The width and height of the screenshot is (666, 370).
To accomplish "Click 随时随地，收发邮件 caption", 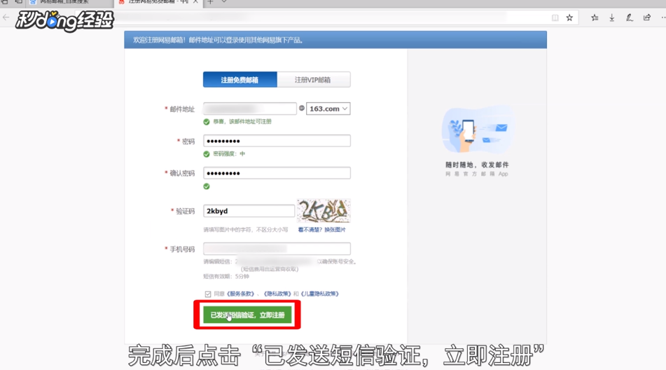I will (x=476, y=165).
